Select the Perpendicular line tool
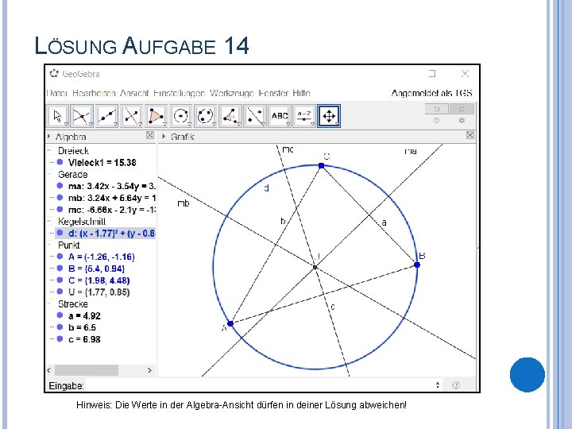This screenshot has height=429, width=572. pos(131,116)
